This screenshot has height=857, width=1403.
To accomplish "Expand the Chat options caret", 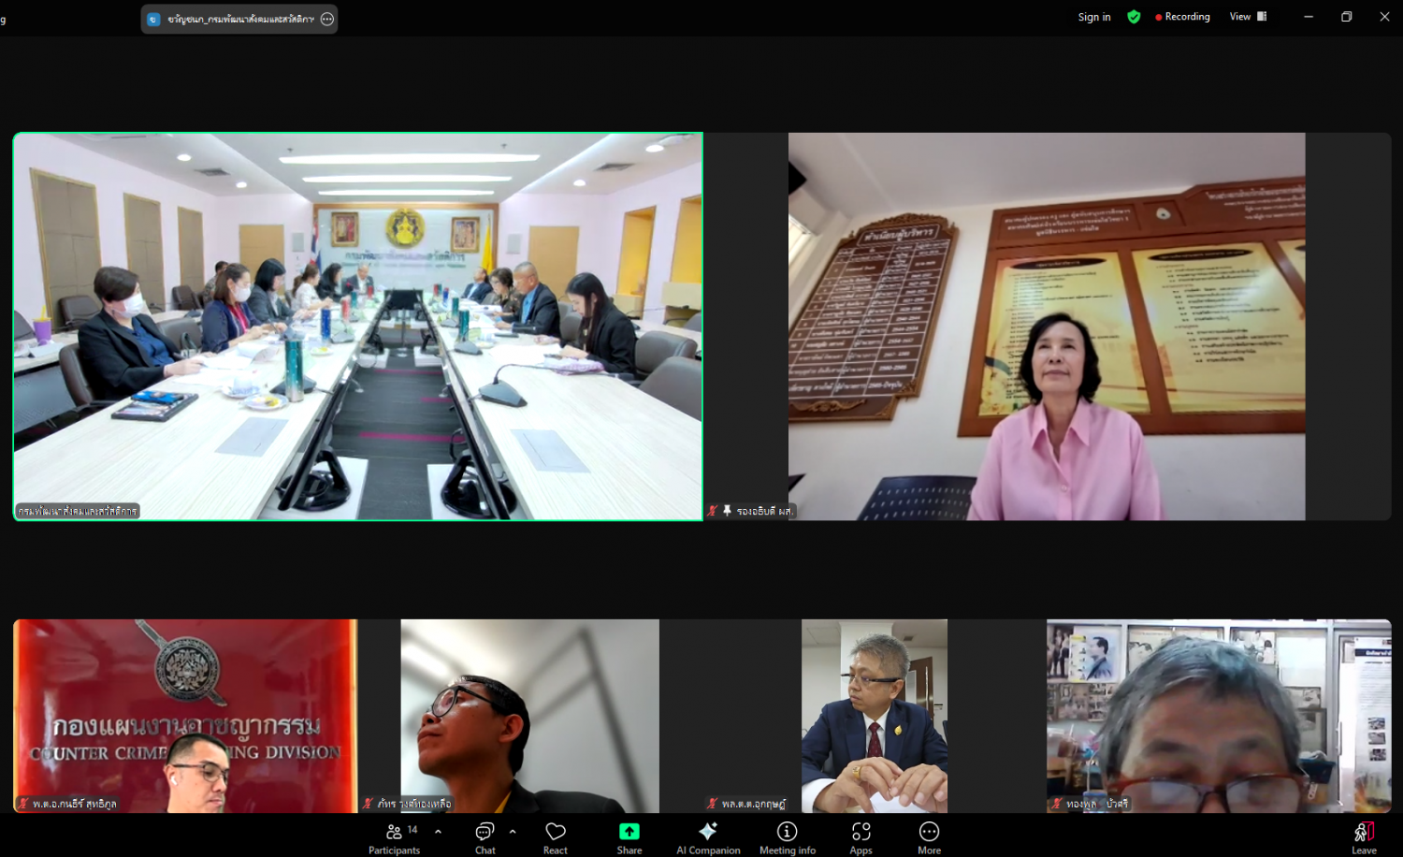I will (x=513, y=831).
